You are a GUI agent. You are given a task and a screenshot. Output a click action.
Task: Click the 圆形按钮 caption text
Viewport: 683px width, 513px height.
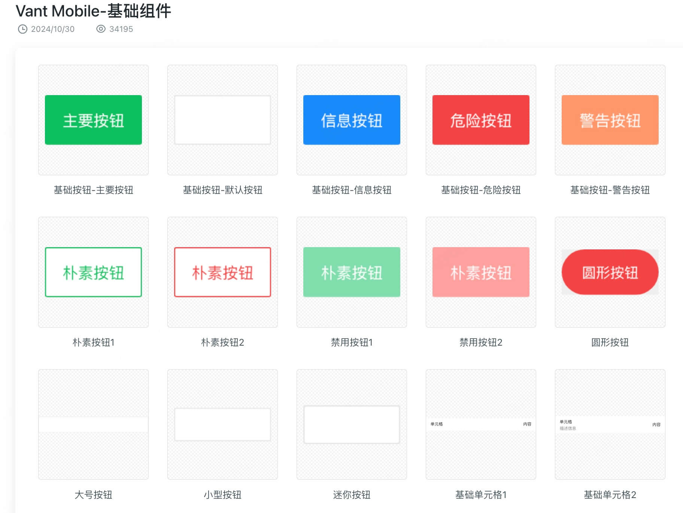coord(610,342)
